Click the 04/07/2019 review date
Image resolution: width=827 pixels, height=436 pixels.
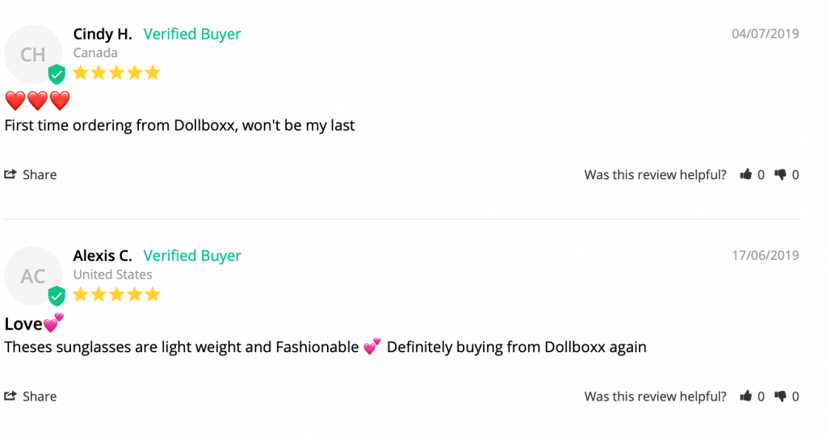click(765, 34)
